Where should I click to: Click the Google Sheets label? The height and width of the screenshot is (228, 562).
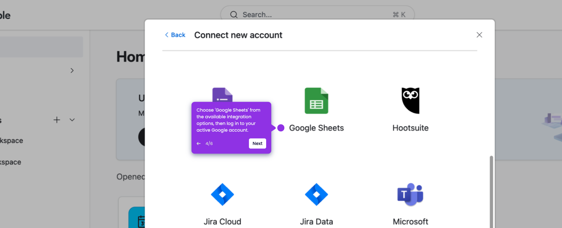[316, 128]
